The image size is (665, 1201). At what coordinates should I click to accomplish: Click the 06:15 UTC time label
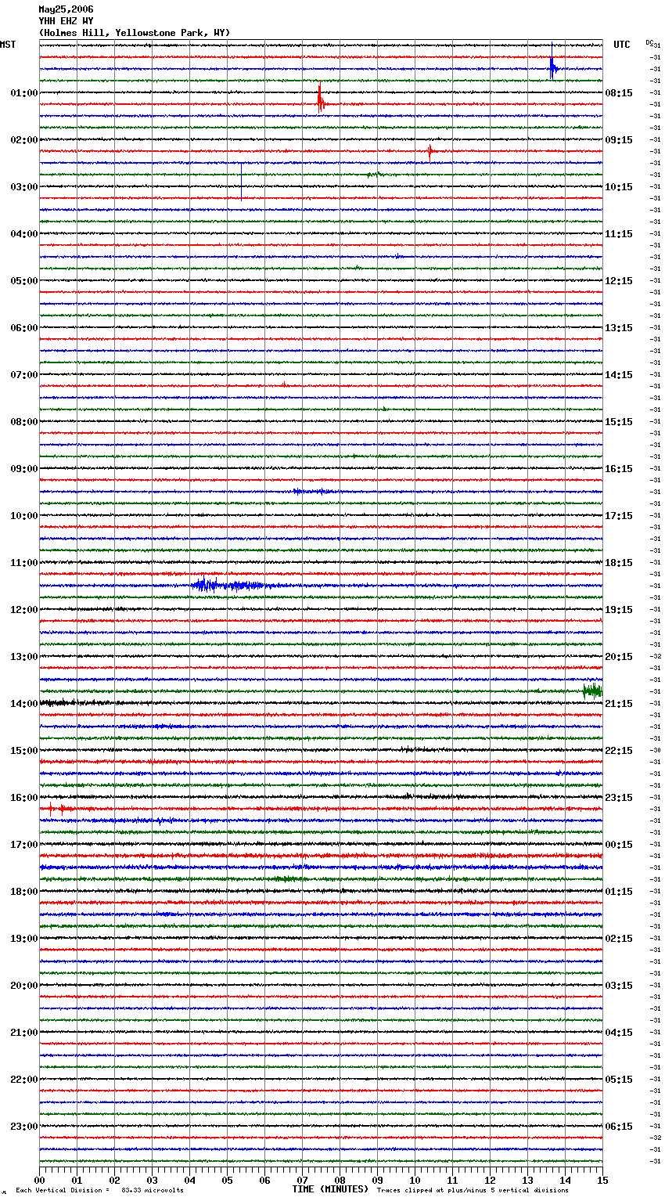pos(619,1127)
